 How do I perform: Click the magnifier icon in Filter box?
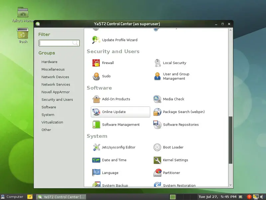(x=75, y=43)
